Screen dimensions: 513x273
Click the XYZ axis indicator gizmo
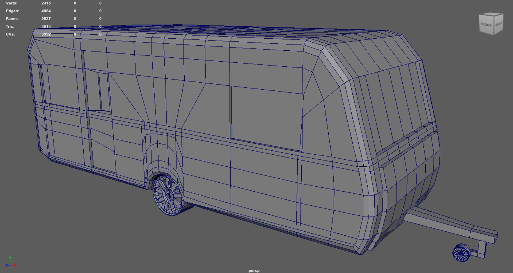coord(10,262)
